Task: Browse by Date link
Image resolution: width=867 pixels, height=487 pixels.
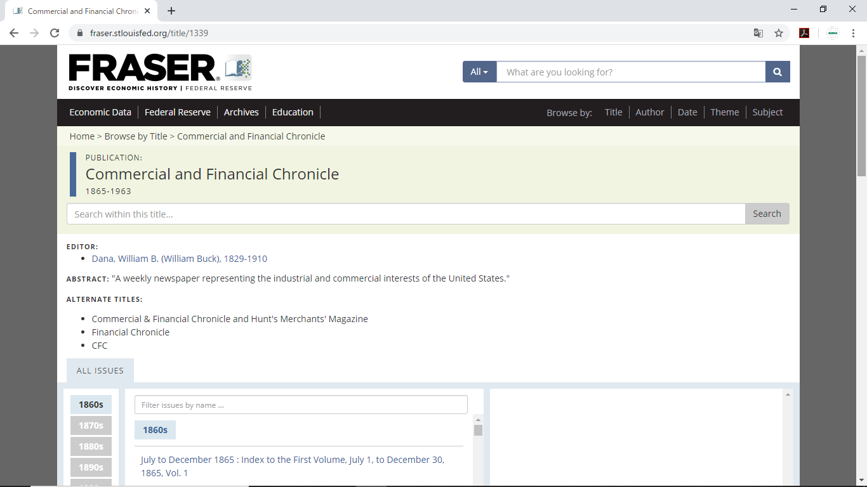Action: point(687,112)
